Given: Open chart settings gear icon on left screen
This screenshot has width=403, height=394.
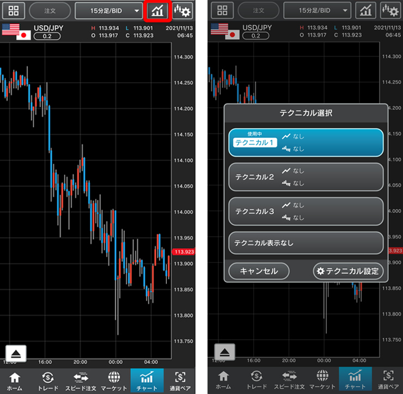Looking at the screenshot, I should [x=182, y=10].
